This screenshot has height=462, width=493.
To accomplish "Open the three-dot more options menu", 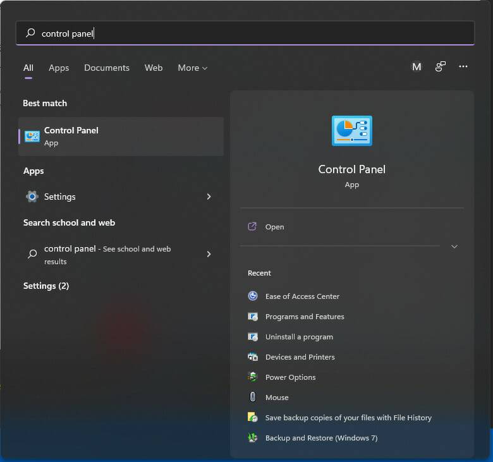I will (463, 67).
